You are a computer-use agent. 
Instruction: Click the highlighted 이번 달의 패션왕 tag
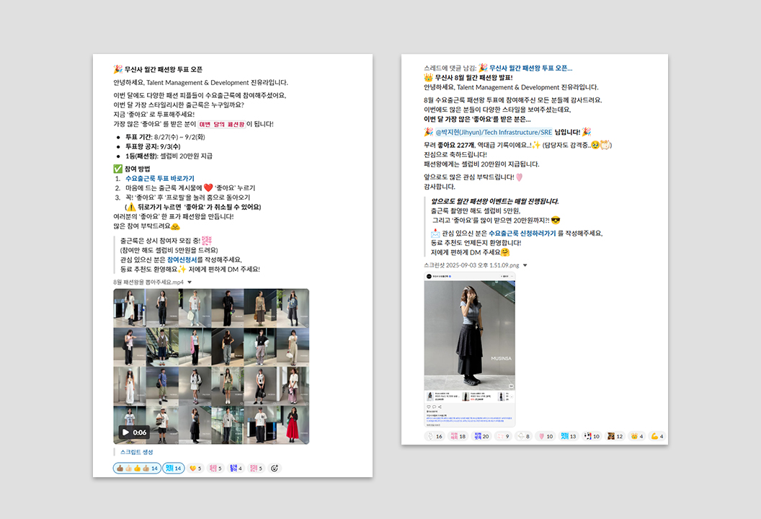222,124
